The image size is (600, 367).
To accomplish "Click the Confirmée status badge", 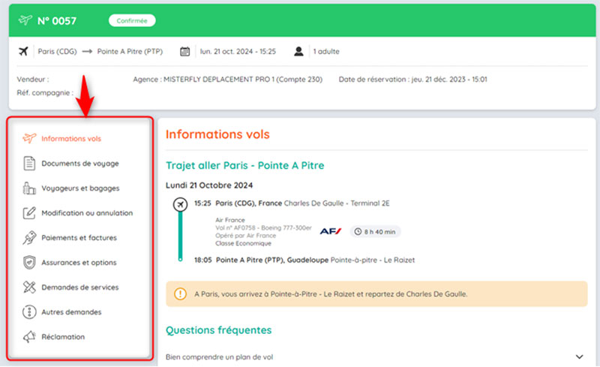I will pos(132,20).
